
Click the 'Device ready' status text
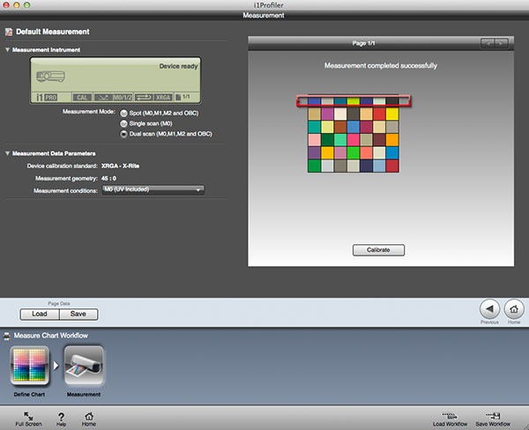point(178,66)
